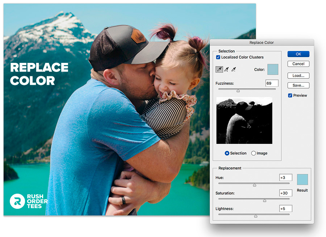326x237 pixels.
Task: Save current settings with Save...
Action: click(298, 85)
